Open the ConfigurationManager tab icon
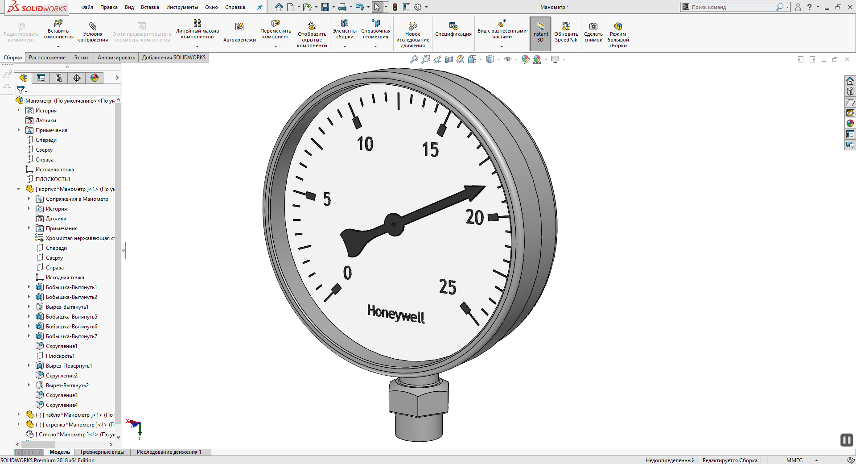Viewport: 856px width, 464px height. (x=59, y=78)
